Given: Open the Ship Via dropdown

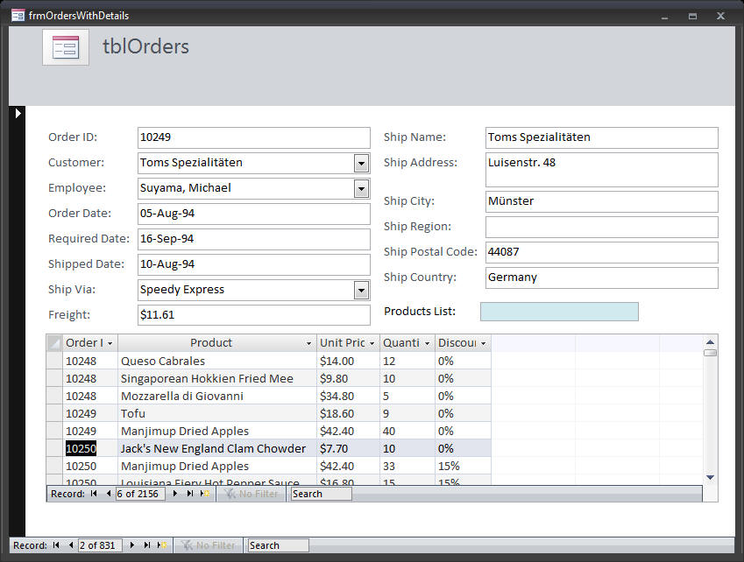Looking at the screenshot, I should tap(361, 290).
